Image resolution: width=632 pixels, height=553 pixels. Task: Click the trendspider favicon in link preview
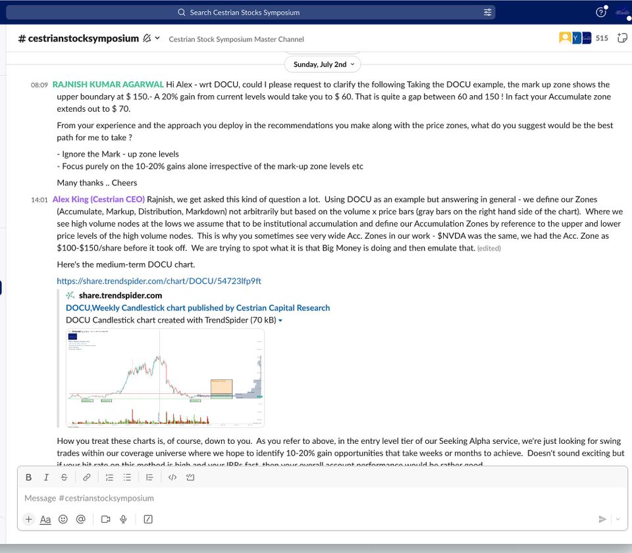tap(70, 295)
